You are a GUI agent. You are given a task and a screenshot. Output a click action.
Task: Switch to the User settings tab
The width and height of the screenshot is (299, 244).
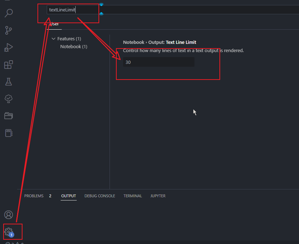click(x=54, y=24)
